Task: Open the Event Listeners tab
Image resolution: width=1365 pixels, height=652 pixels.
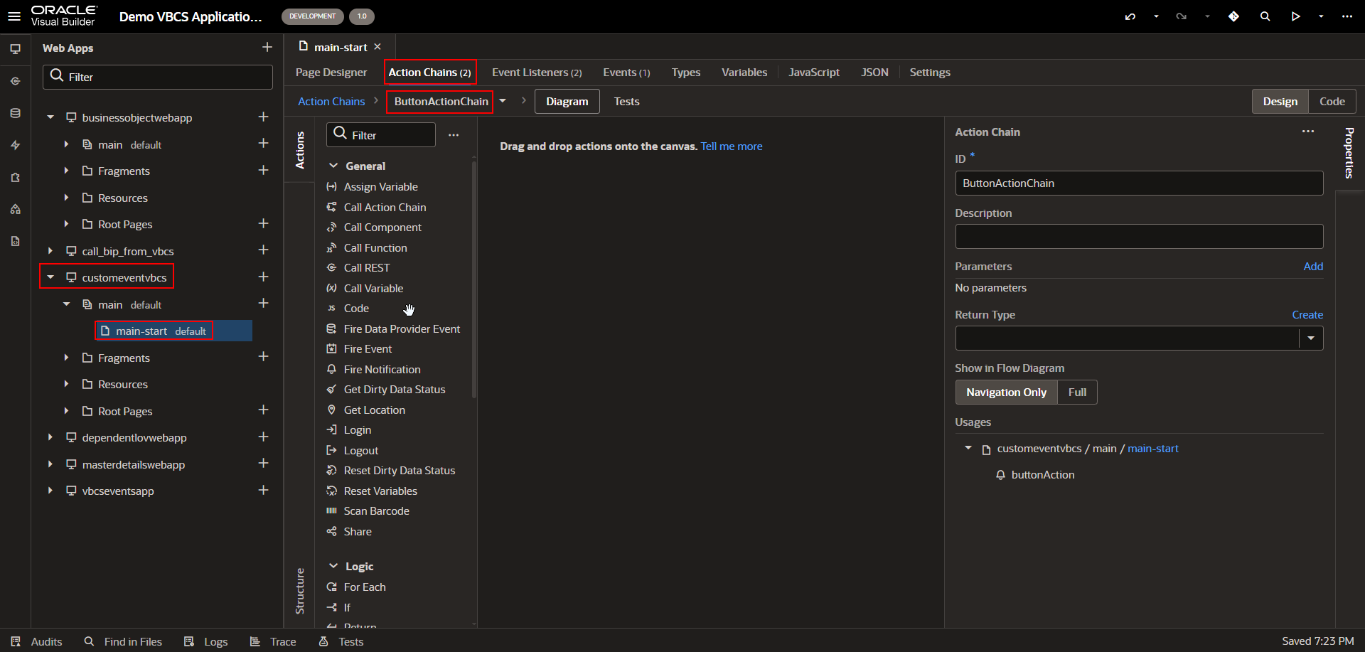Action: click(537, 73)
